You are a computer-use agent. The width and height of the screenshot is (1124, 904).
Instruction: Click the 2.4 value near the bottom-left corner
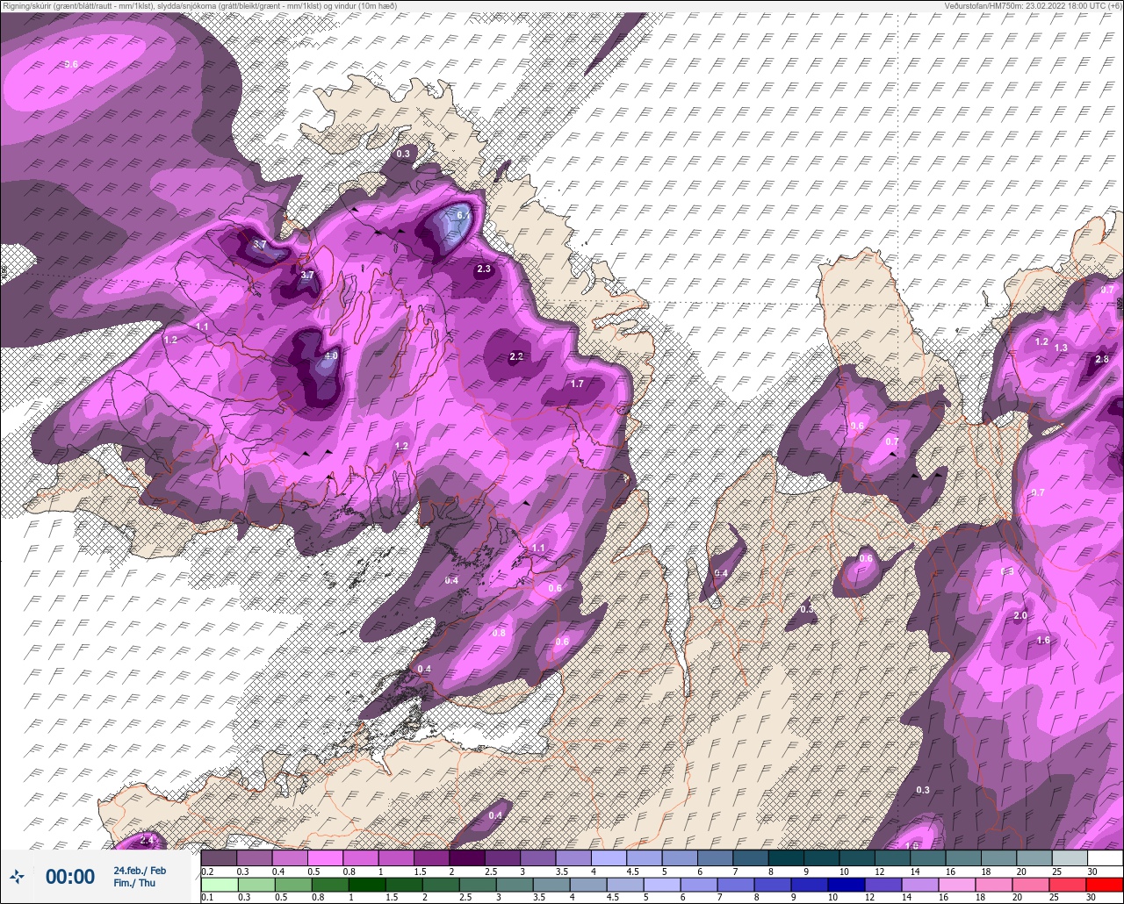pos(147,841)
